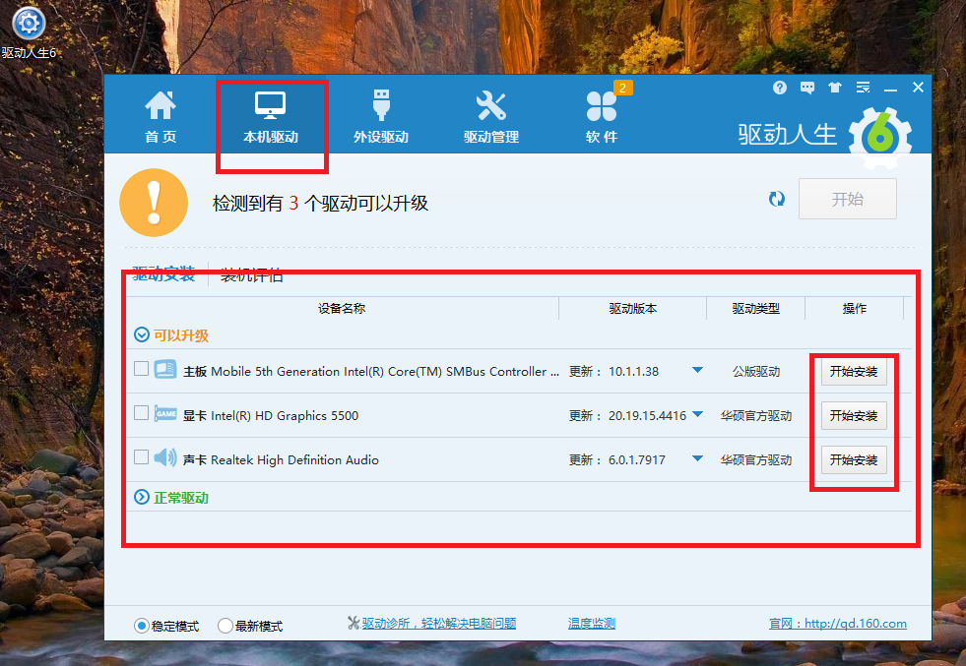966x666 pixels.
Task: Expand the 正常驱动 section
Action: tap(142, 497)
